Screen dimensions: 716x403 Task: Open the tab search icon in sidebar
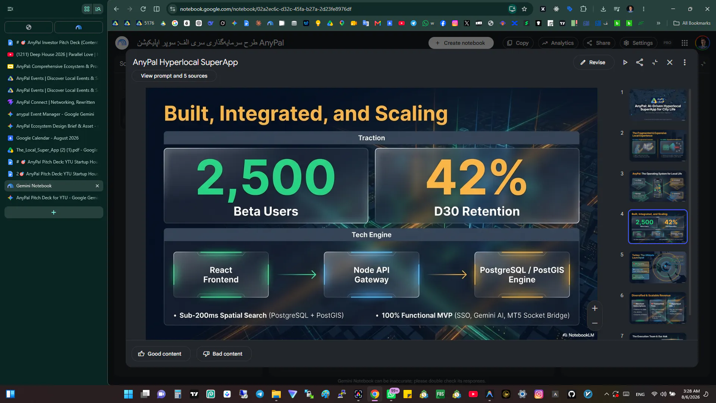point(98,9)
